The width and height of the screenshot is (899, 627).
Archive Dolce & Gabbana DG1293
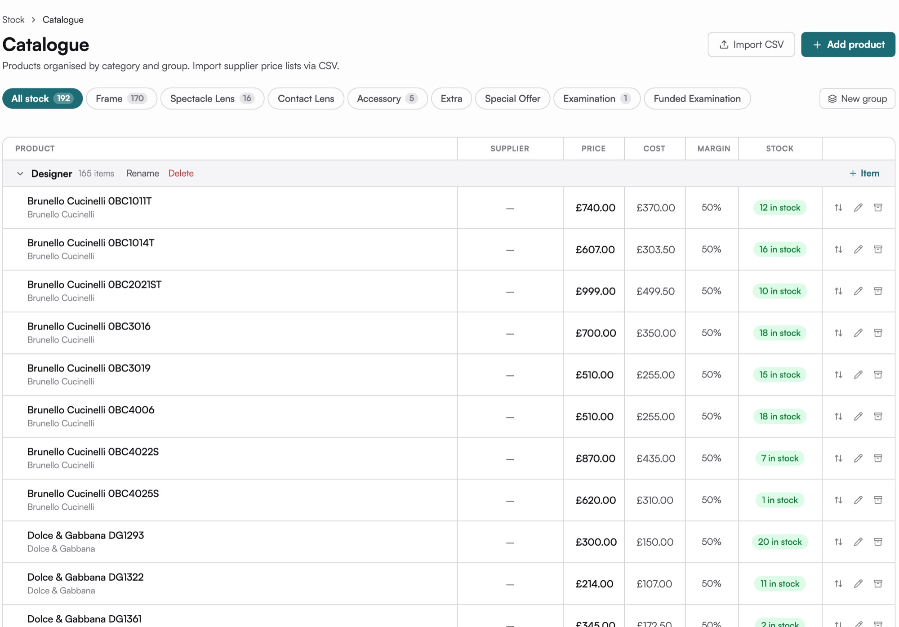[878, 542]
